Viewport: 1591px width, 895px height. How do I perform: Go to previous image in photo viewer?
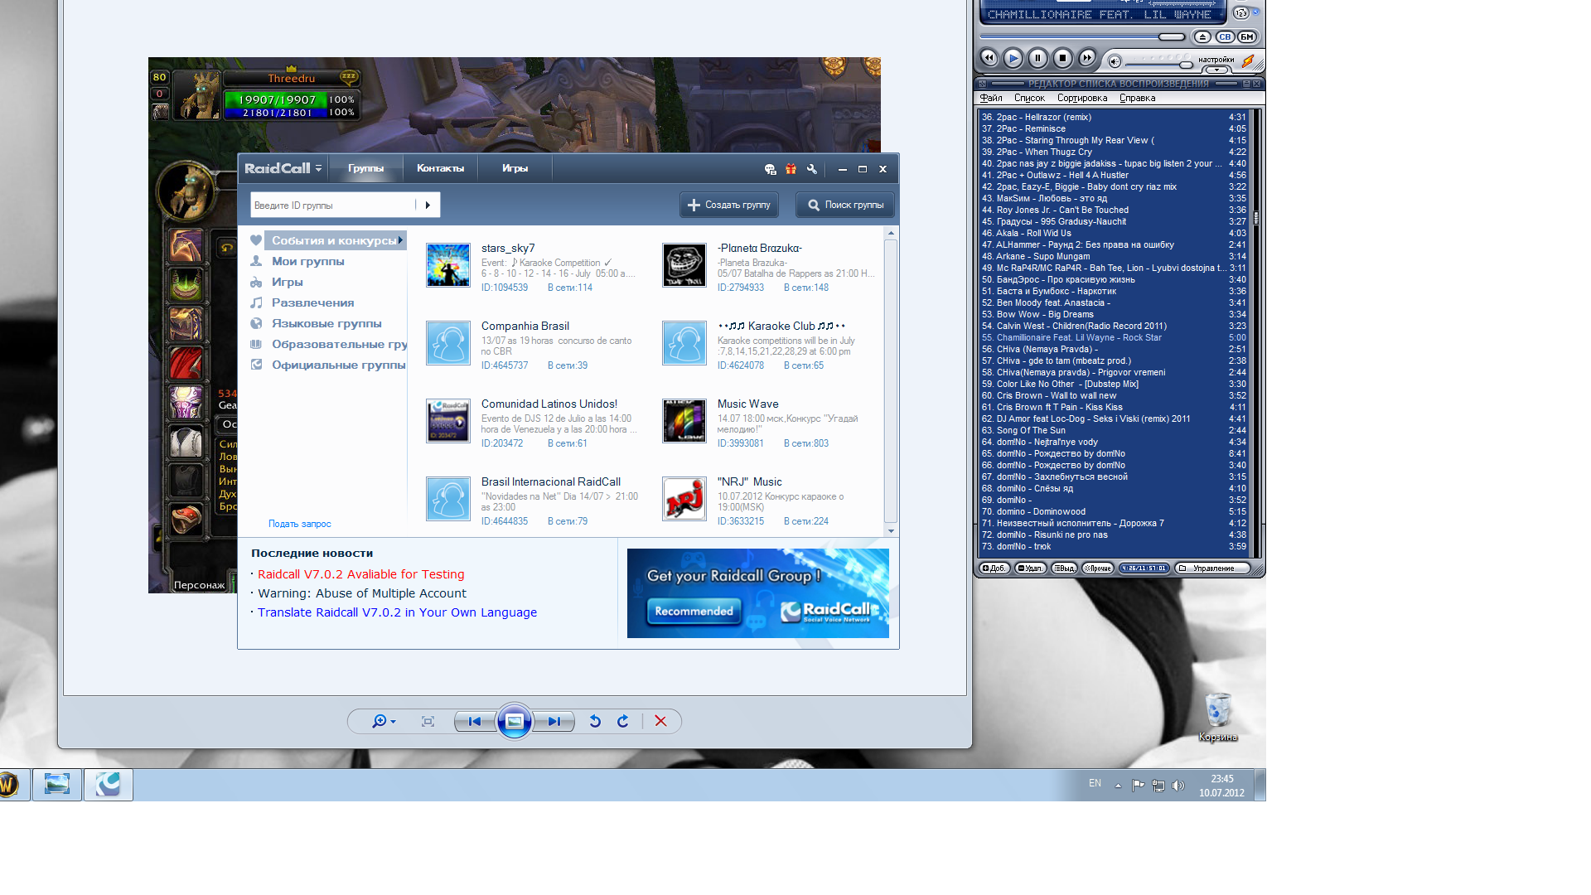point(474,722)
